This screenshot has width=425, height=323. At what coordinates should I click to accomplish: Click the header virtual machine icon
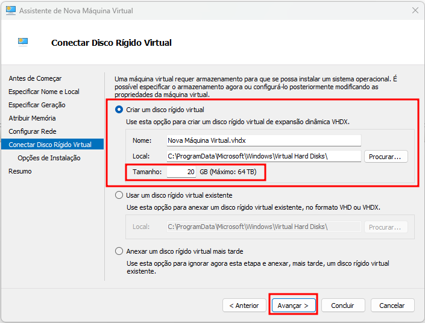[23, 42]
